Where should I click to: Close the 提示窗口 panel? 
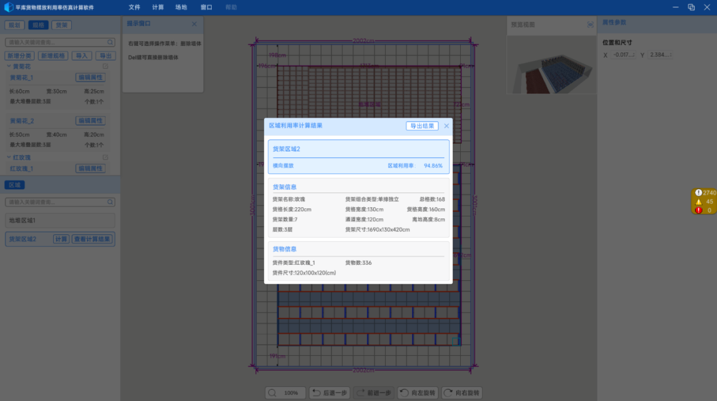[195, 24]
